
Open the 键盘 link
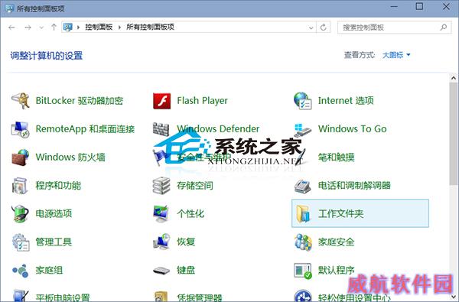[186, 270]
